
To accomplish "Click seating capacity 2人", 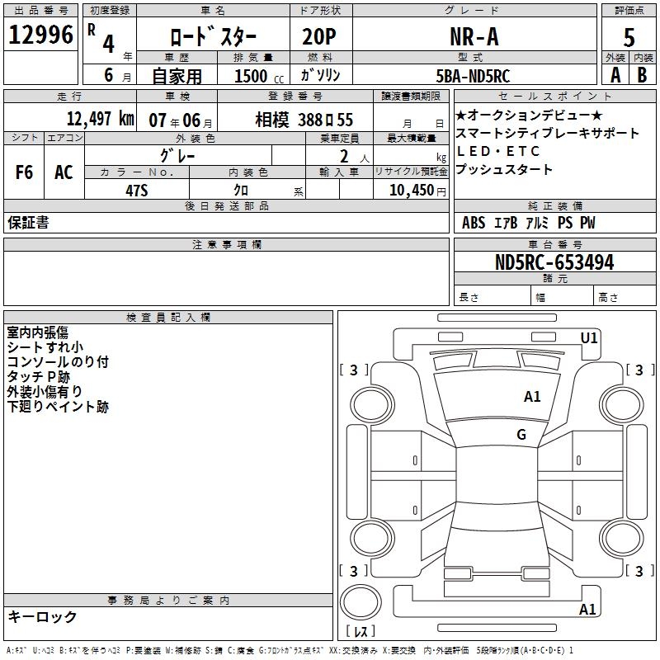I will pyautogui.click(x=355, y=157).
